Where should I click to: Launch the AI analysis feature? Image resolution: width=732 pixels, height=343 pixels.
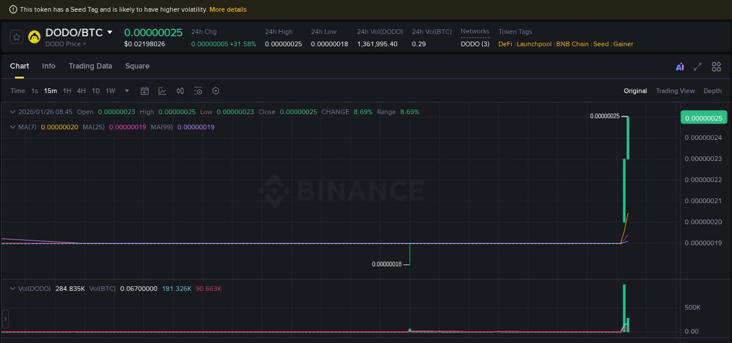click(679, 67)
